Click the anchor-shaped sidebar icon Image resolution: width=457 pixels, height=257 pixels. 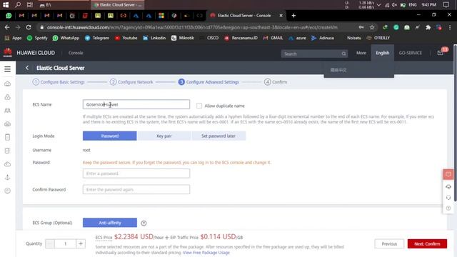pyautogui.click(x=8, y=177)
